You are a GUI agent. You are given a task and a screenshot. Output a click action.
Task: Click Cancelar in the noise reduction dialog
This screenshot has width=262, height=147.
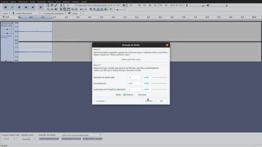tap(149, 101)
